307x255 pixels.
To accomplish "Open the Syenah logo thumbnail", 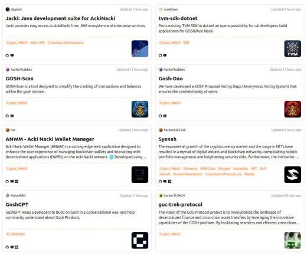I will (293, 175).
